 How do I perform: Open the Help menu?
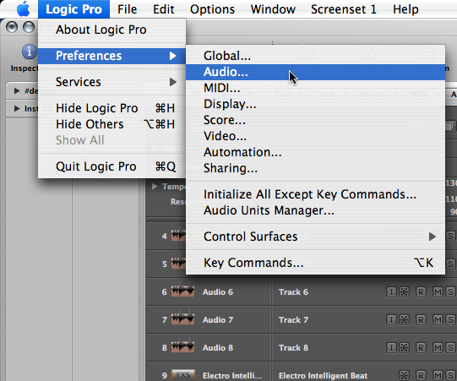[405, 9]
